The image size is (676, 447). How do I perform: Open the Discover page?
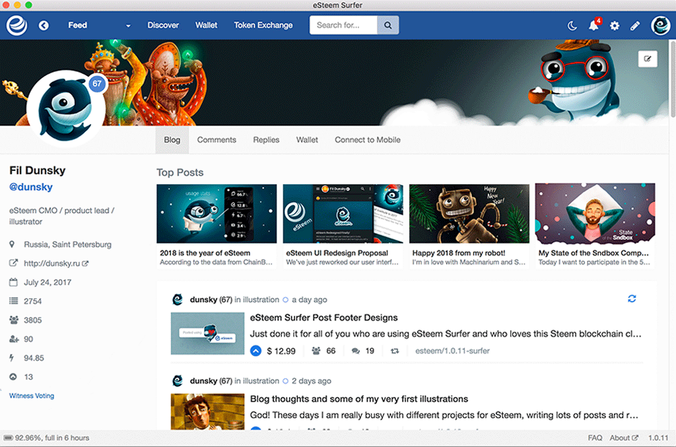[x=163, y=25]
